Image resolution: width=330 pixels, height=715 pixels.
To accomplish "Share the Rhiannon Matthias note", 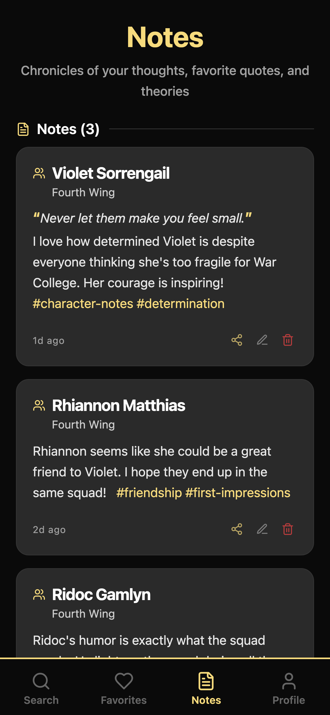I will 236,529.
